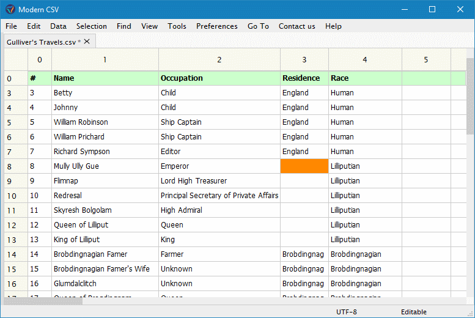Click the vertical scrollbar thumb
The height and width of the screenshot is (318, 475).
pyautogui.click(x=471, y=97)
